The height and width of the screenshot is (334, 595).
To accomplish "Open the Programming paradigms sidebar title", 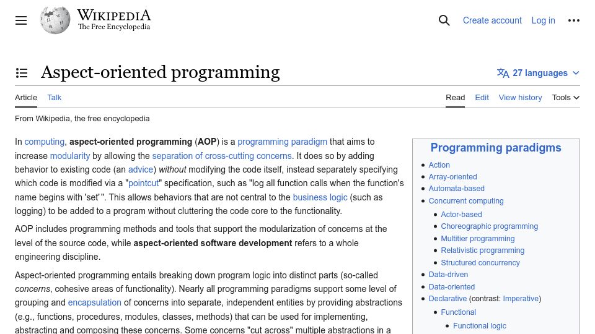I will (x=496, y=147).
